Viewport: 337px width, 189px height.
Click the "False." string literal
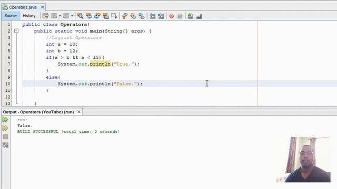click(125, 84)
